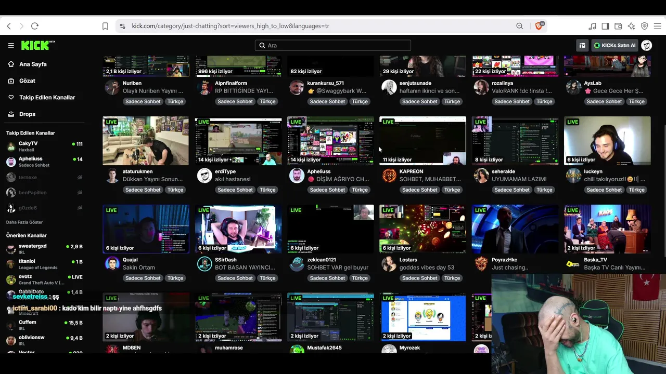Open the browser main menu icon
The image size is (666, 374).
(657, 26)
